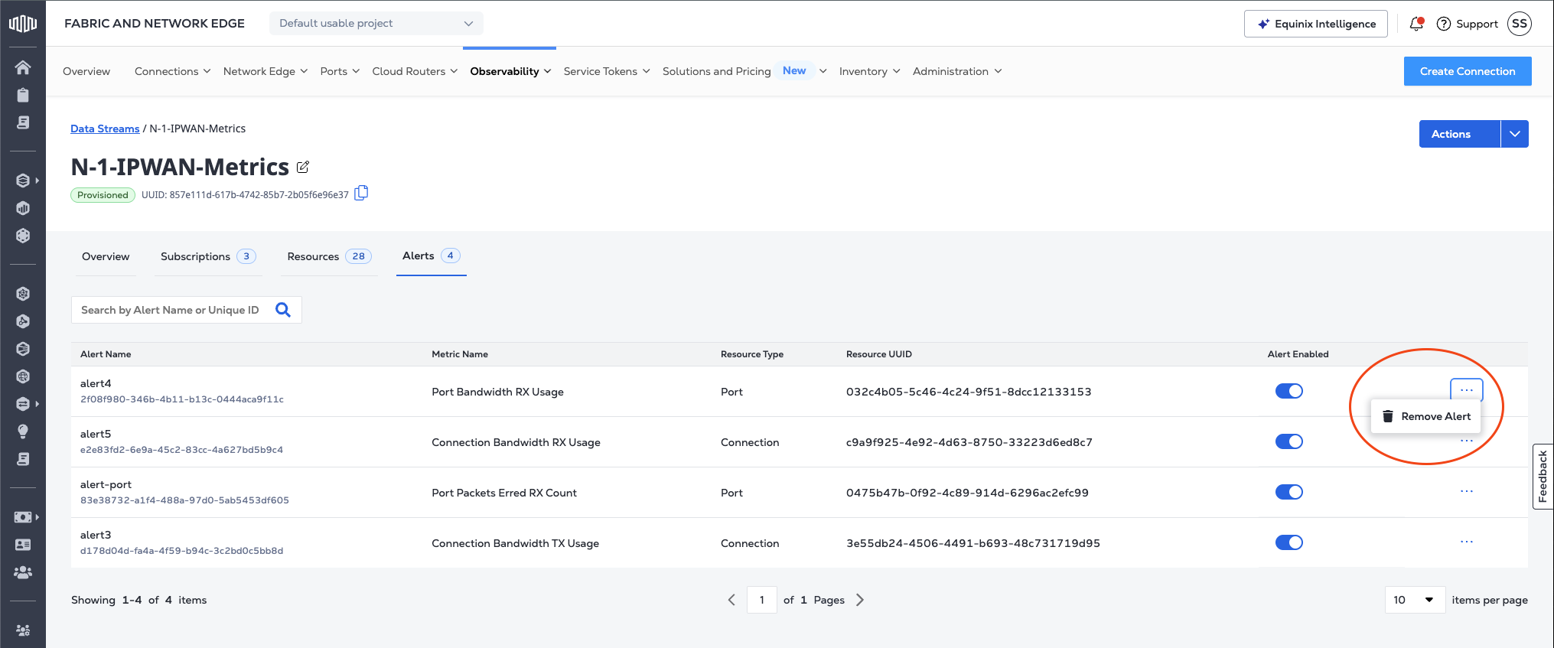
Task: Click the edit pencil next to N-1-IPWAN-Metrics
Action: coord(303,167)
